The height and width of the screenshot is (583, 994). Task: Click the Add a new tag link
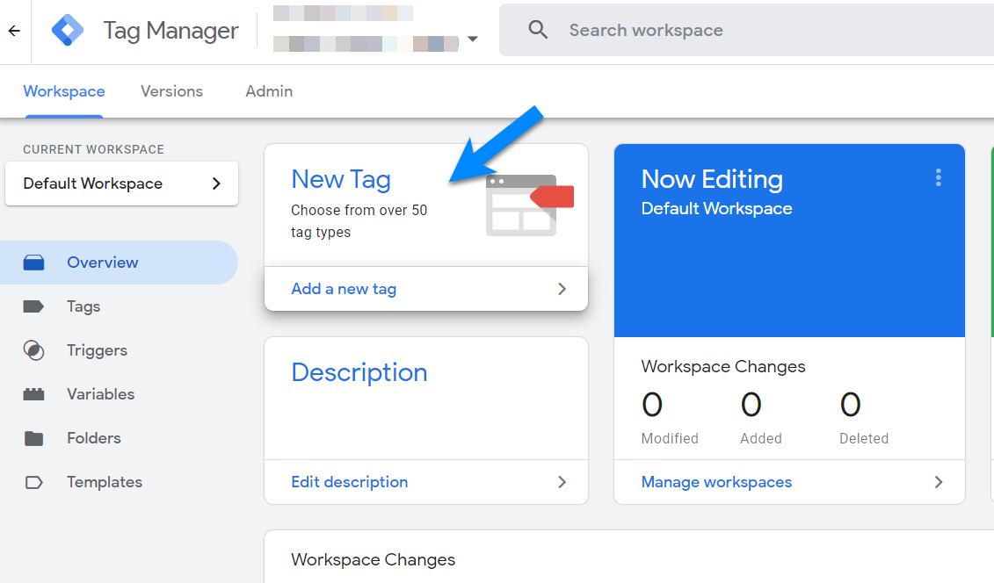click(344, 289)
